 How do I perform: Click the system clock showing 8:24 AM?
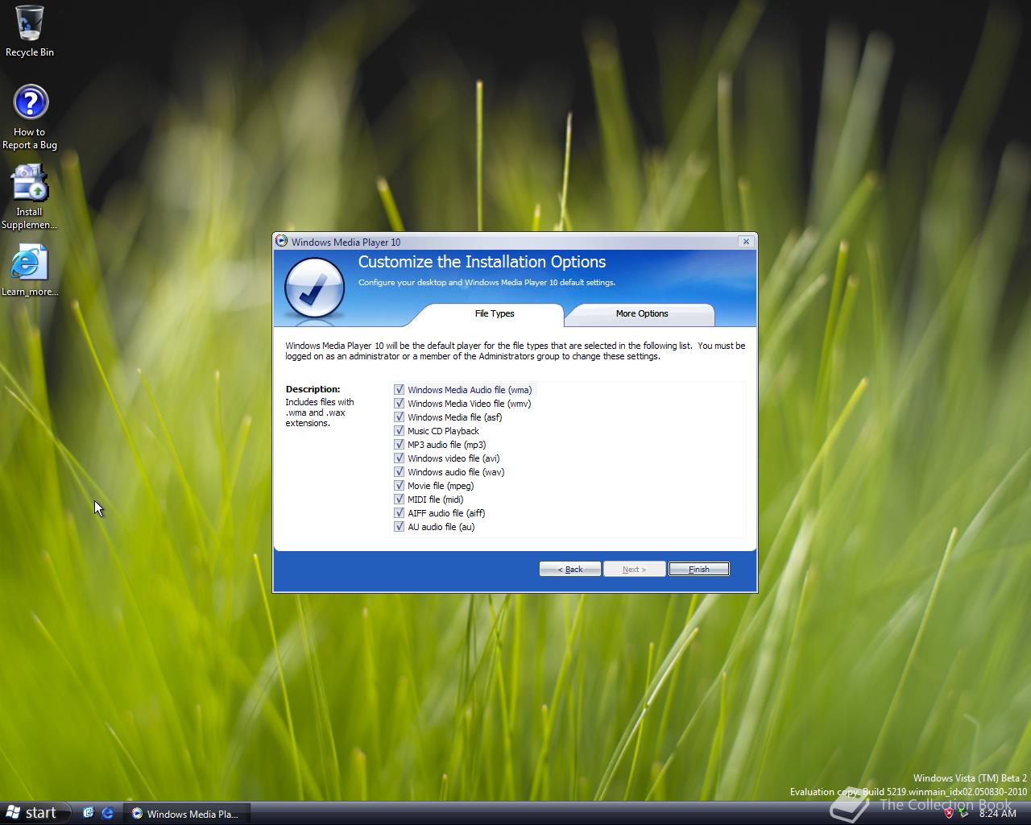[997, 814]
